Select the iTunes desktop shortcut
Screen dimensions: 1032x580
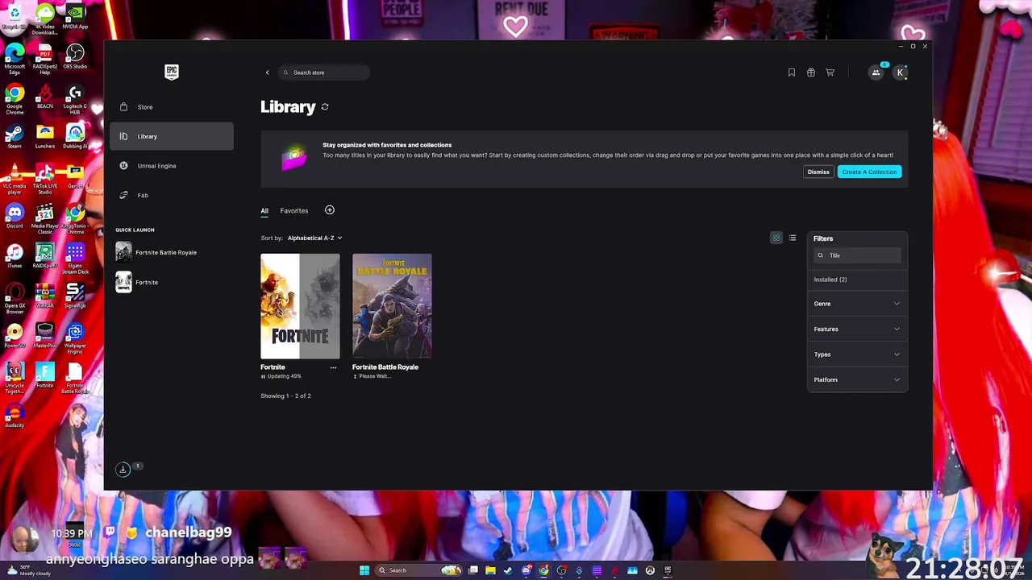coord(15,255)
